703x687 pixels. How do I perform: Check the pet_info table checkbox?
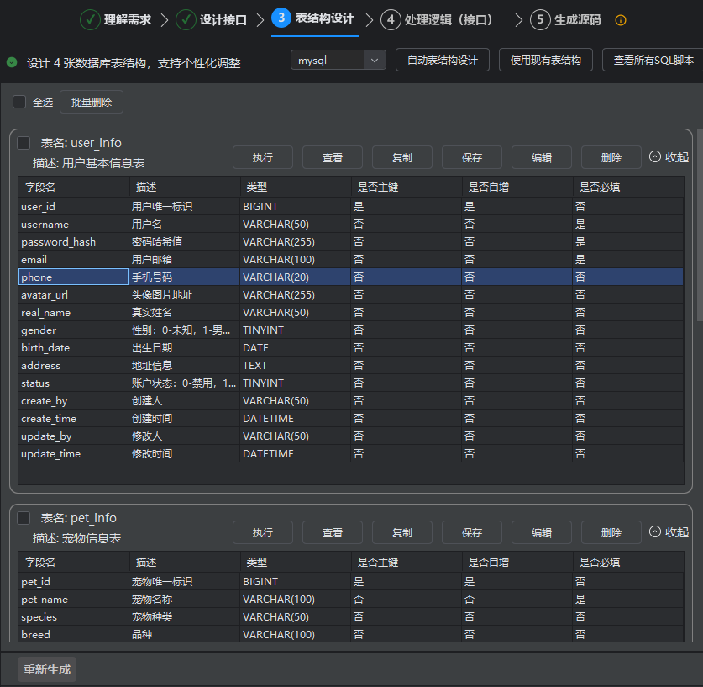tap(24, 518)
